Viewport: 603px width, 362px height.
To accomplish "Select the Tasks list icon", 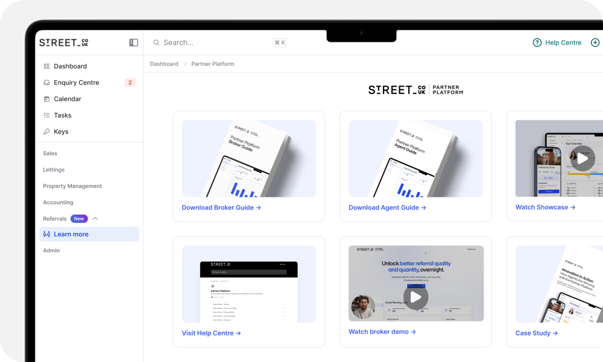I will point(46,115).
